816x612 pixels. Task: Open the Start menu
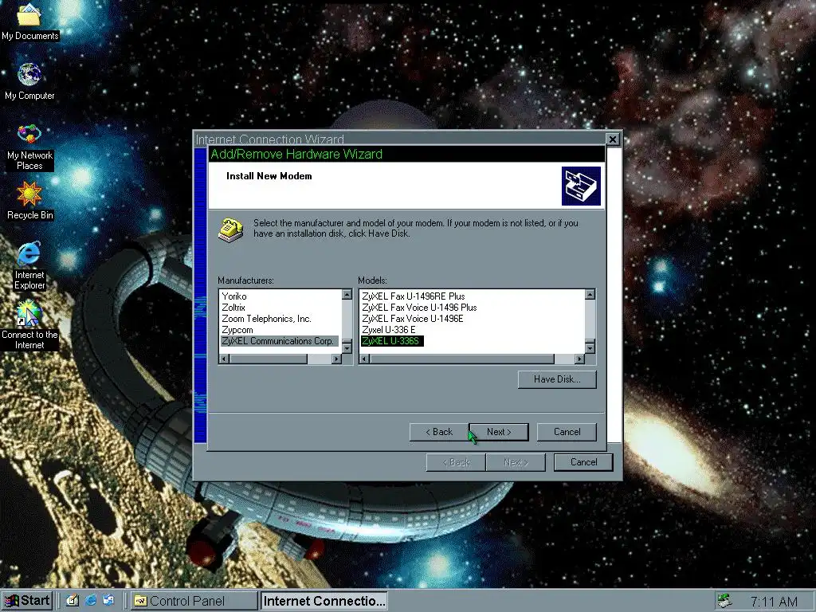(27, 601)
